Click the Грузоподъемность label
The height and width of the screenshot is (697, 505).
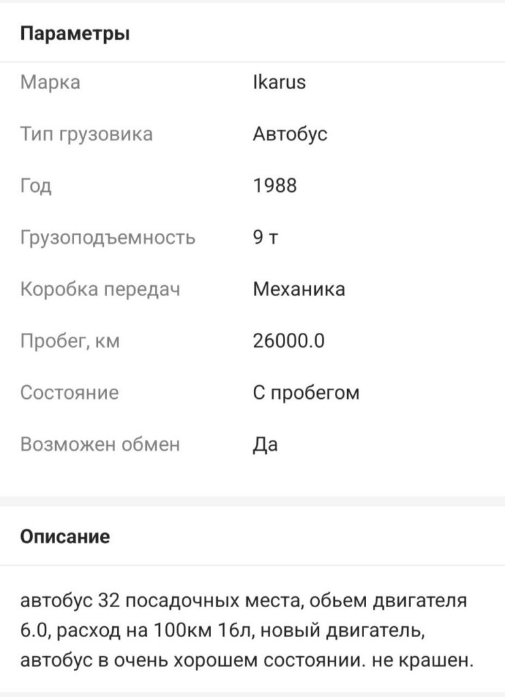click(x=108, y=238)
